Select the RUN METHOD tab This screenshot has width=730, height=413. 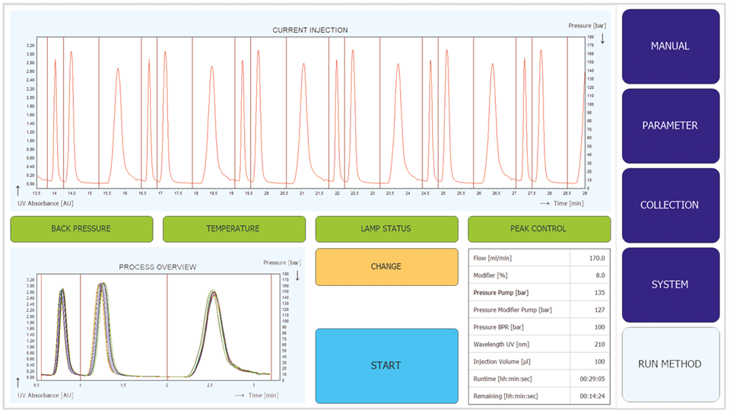click(x=670, y=364)
